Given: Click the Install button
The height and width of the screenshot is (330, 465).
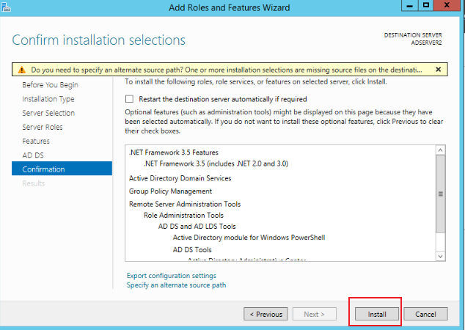Looking at the screenshot, I should 377,314.
